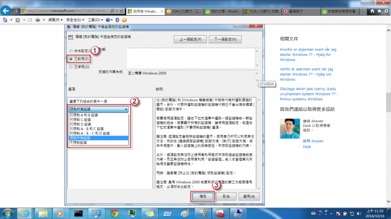
Task: Click the page vertical scrollbar thumb
Action: point(388,102)
